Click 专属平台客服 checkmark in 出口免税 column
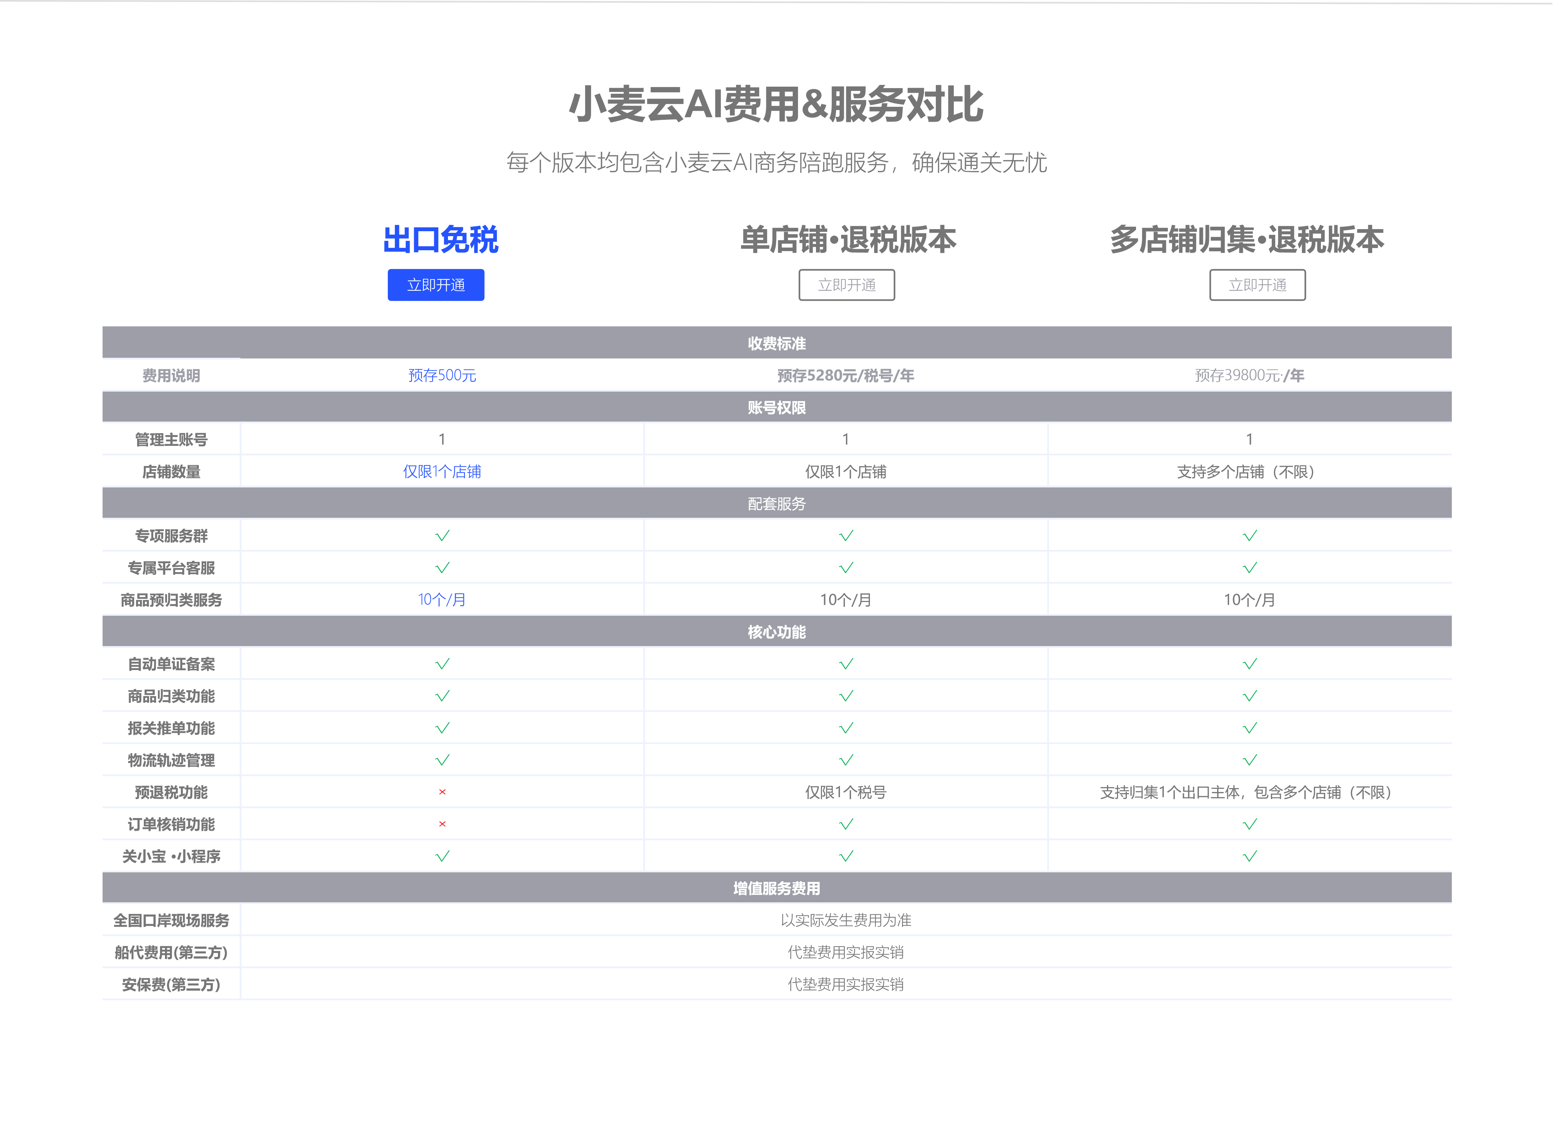 (442, 567)
